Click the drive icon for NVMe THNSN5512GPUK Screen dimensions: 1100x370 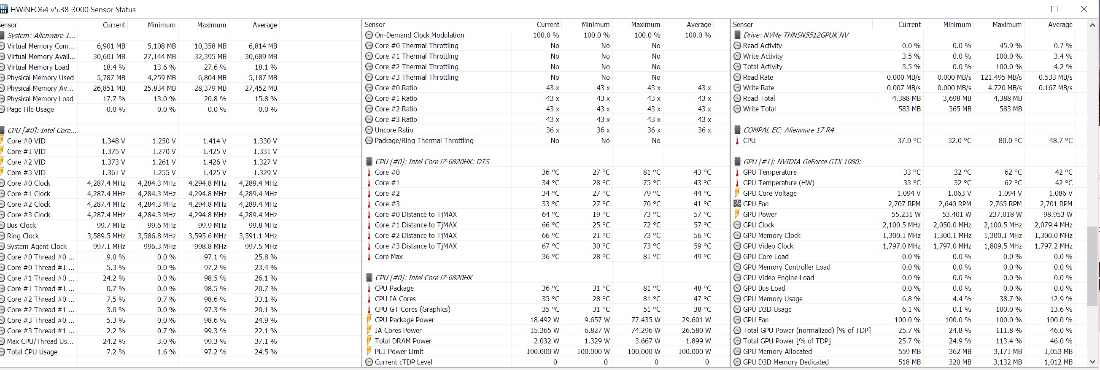[737, 35]
